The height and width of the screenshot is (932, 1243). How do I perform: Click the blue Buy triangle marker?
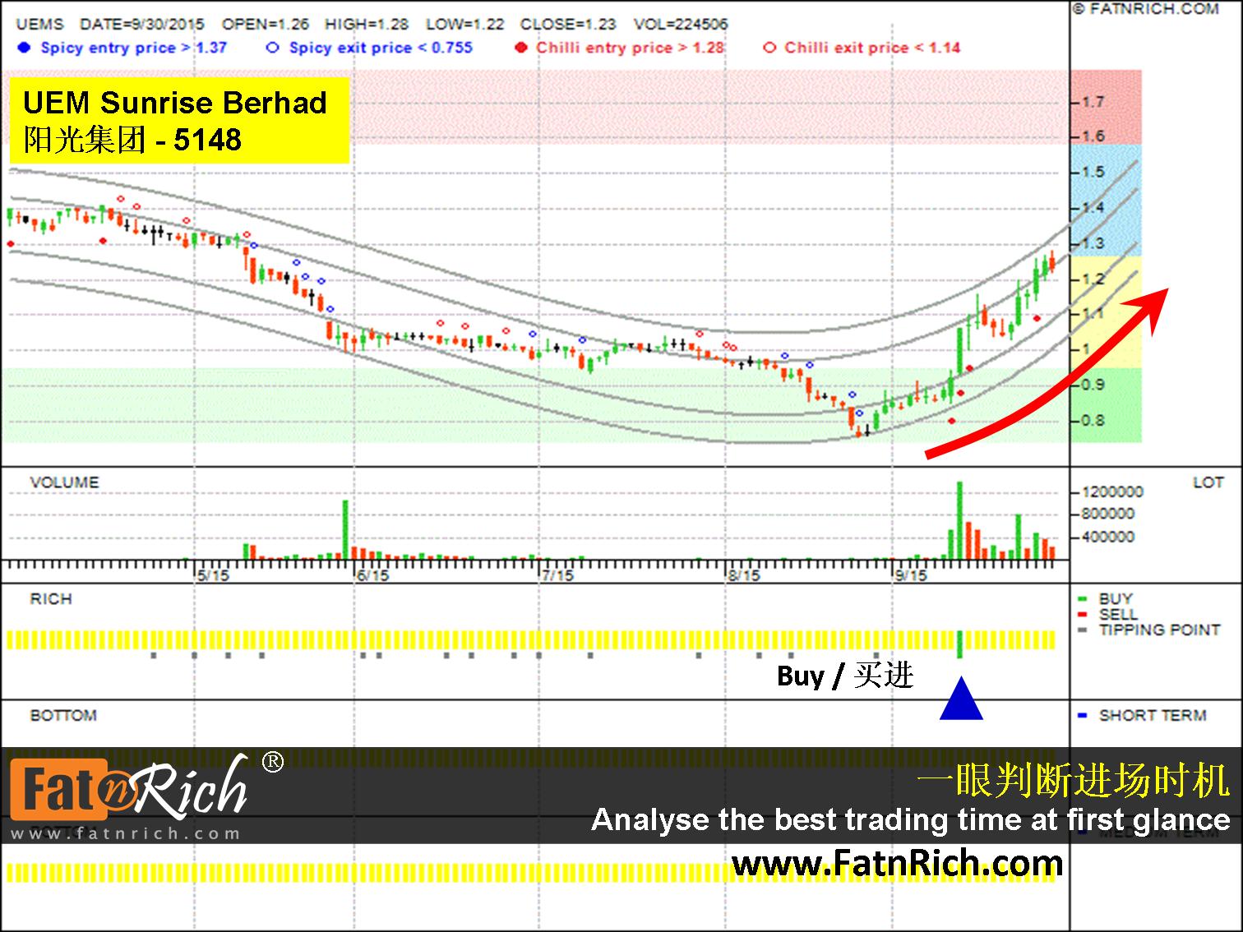[x=961, y=701]
